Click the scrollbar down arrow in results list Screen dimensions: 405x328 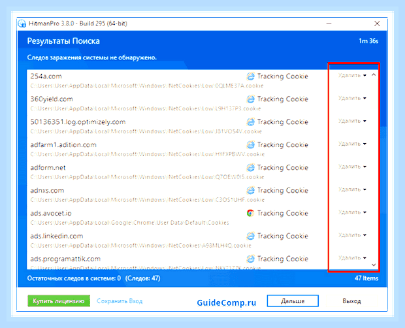pos(374,265)
